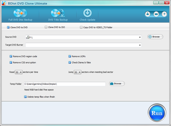Enable the Clone DVD to ISO checkbox
The width and height of the screenshot is (171, 126).
tap(46, 27)
